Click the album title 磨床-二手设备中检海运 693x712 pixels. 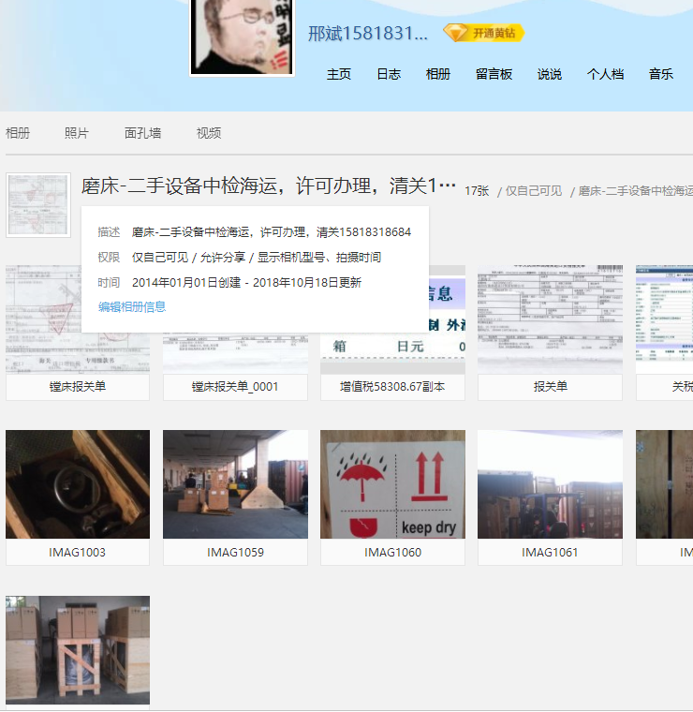pos(268,185)
